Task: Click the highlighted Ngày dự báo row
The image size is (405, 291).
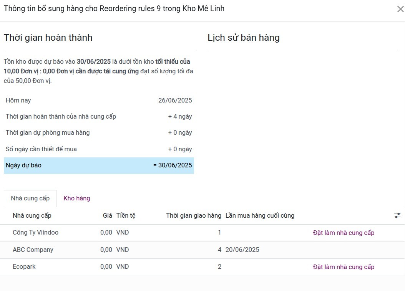Action: point(99,165)
